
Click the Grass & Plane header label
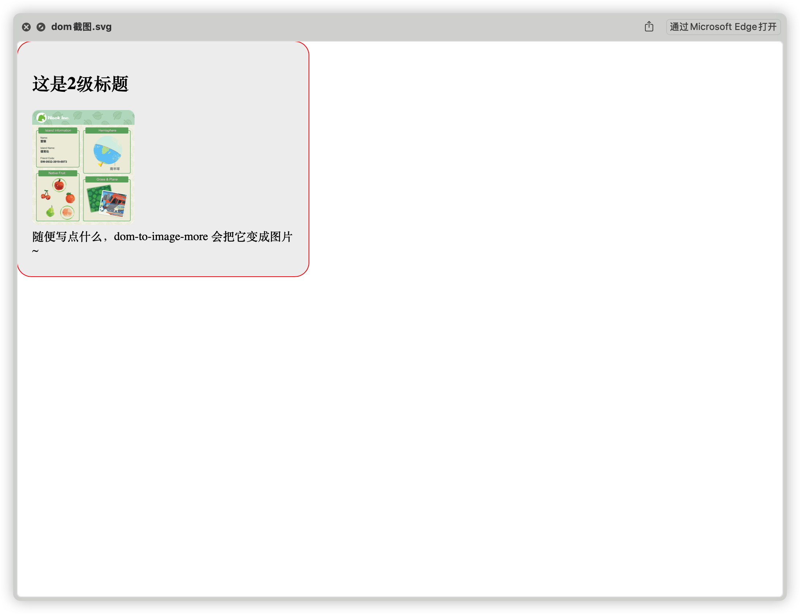(x=107, y=179)
